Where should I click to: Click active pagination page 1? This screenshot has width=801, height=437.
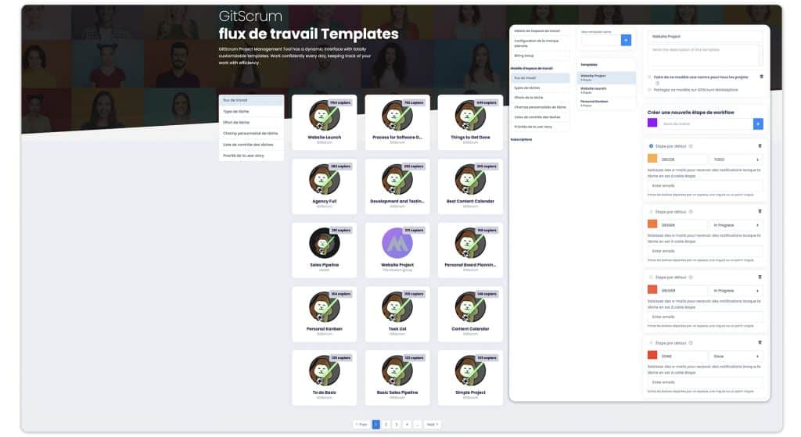tap(376, 424)
